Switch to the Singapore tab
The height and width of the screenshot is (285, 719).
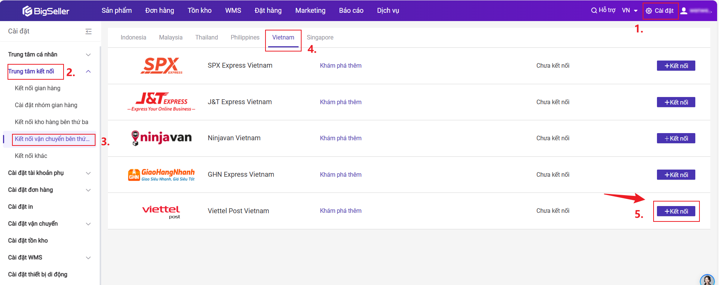click(x=320, y=38)
